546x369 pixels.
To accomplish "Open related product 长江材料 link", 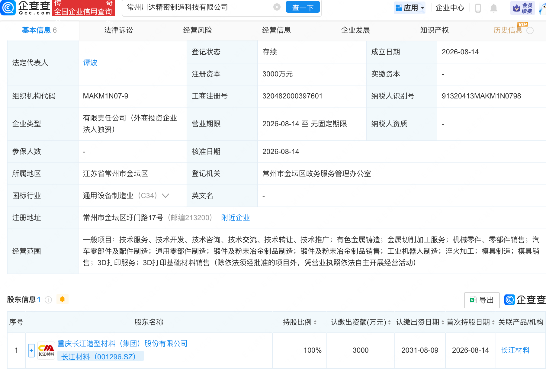I will click(x=515, y=350).
